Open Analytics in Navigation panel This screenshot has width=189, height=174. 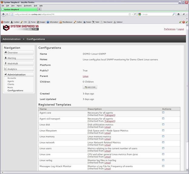click(x=19, y=69)
